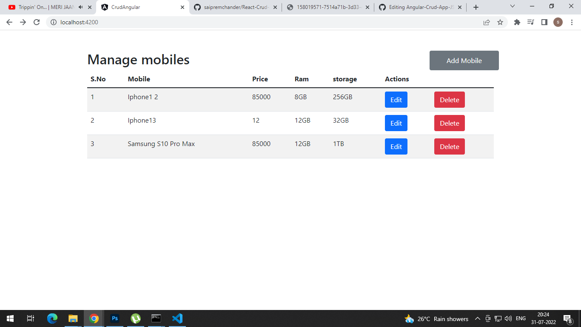Viewport: 581px width, 327px height.
Task: Bookmark this page with the star icon
Action: 500,22
